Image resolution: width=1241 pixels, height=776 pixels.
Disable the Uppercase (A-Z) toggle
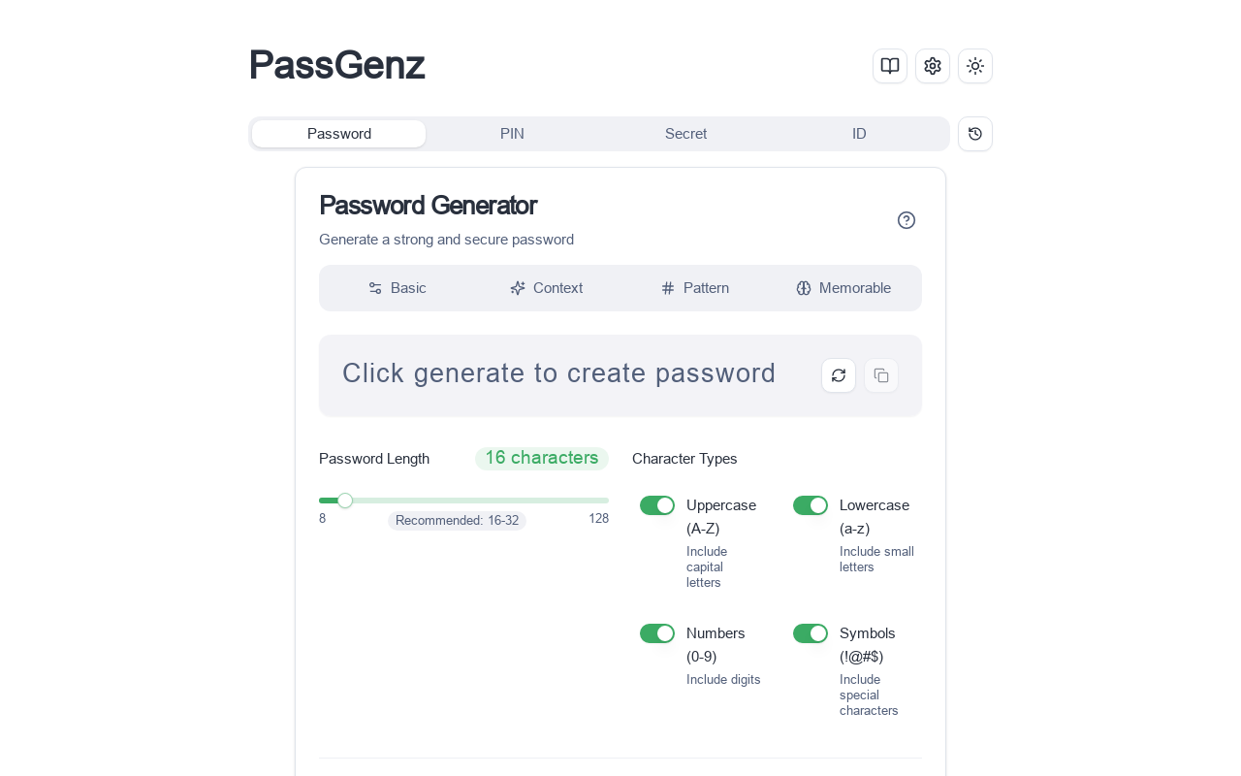point(657,505)
